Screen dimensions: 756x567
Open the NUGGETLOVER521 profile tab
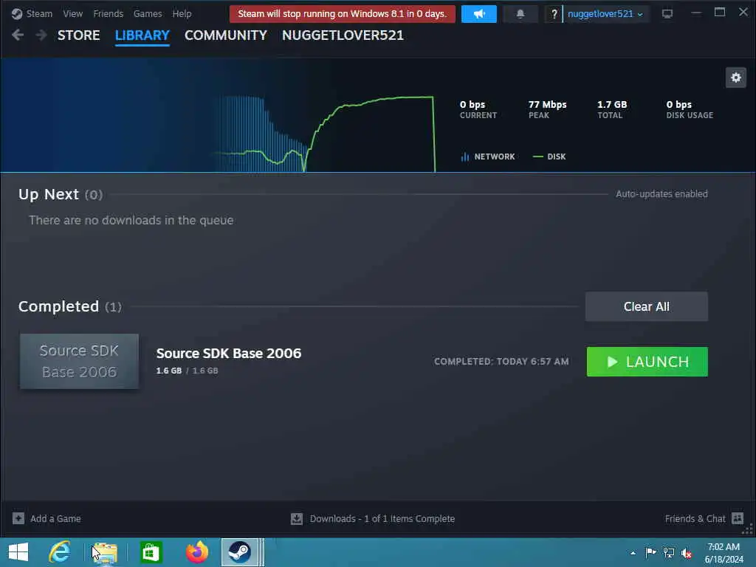click(343, 35)
